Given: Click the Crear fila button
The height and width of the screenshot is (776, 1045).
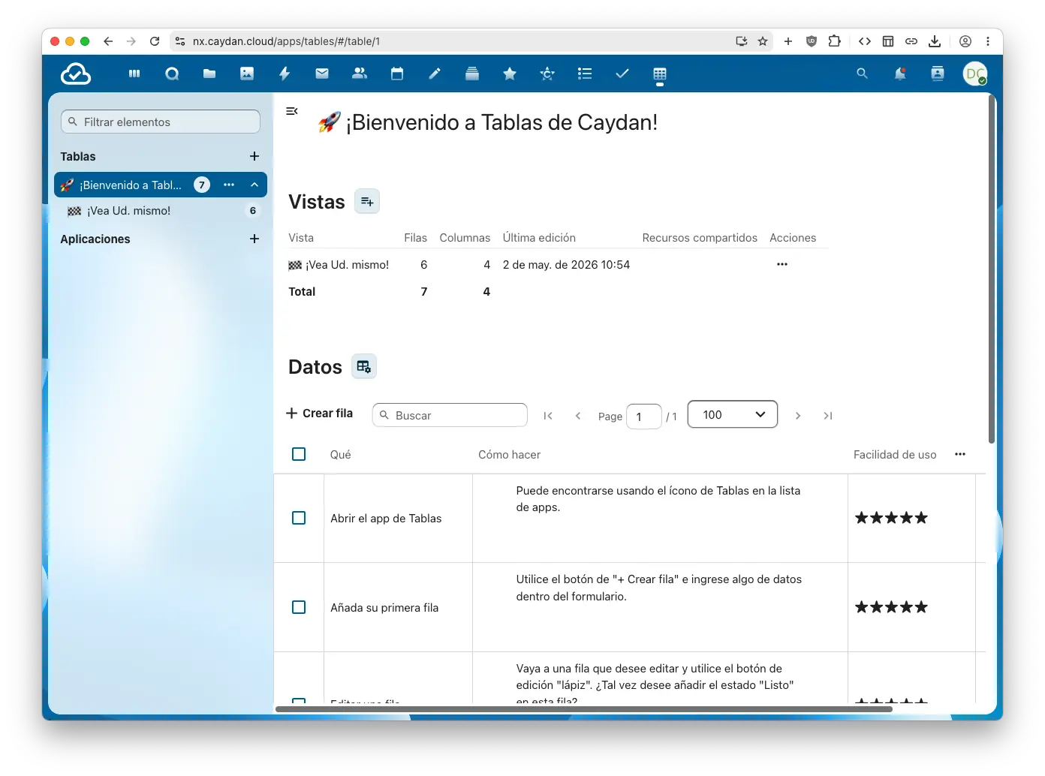Looking at the screenshot, I should pyautogui.click(x=320, y=414).
